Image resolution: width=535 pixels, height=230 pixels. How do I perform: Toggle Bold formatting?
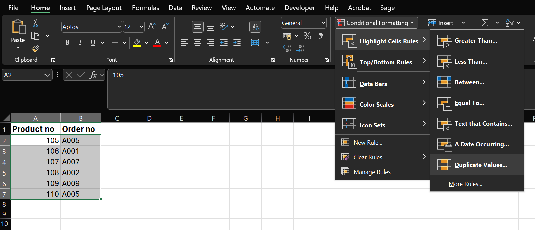(x=67, y=42)
